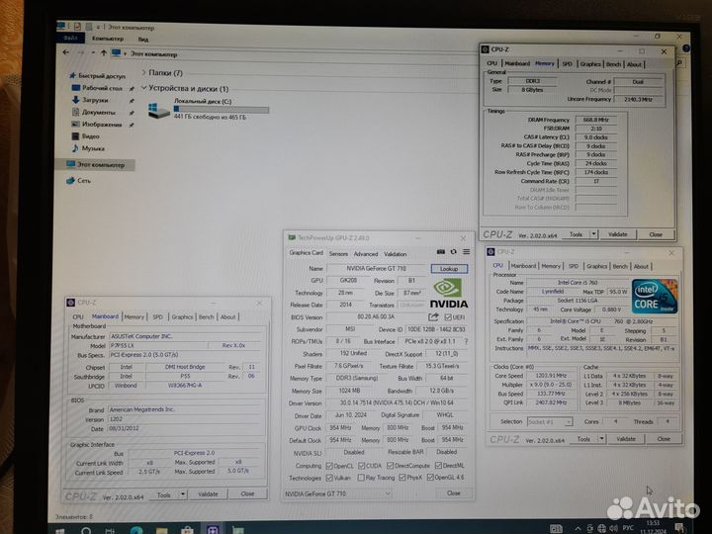Select Видео in the sidebar
Viewport: 712px width, 534px height.
(x=86, y=135)
